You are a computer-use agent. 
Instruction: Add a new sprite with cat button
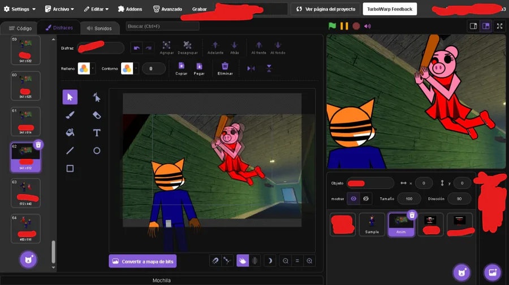[461, 273]
